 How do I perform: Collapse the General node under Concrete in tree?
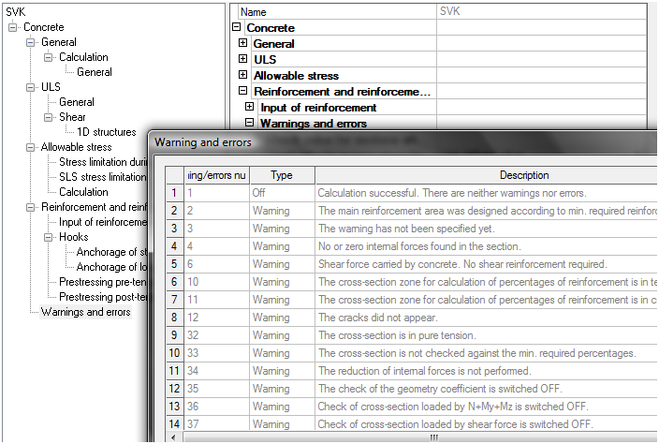point(31,42)
